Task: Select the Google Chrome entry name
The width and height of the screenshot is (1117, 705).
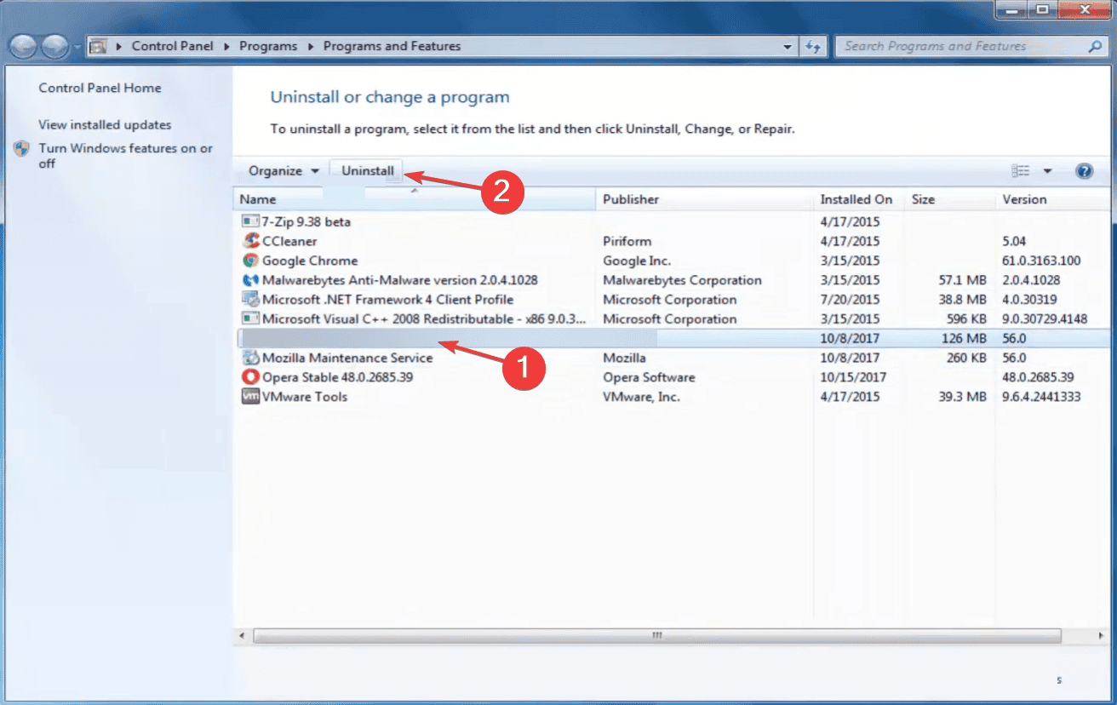Action: (x=310, y=261)
